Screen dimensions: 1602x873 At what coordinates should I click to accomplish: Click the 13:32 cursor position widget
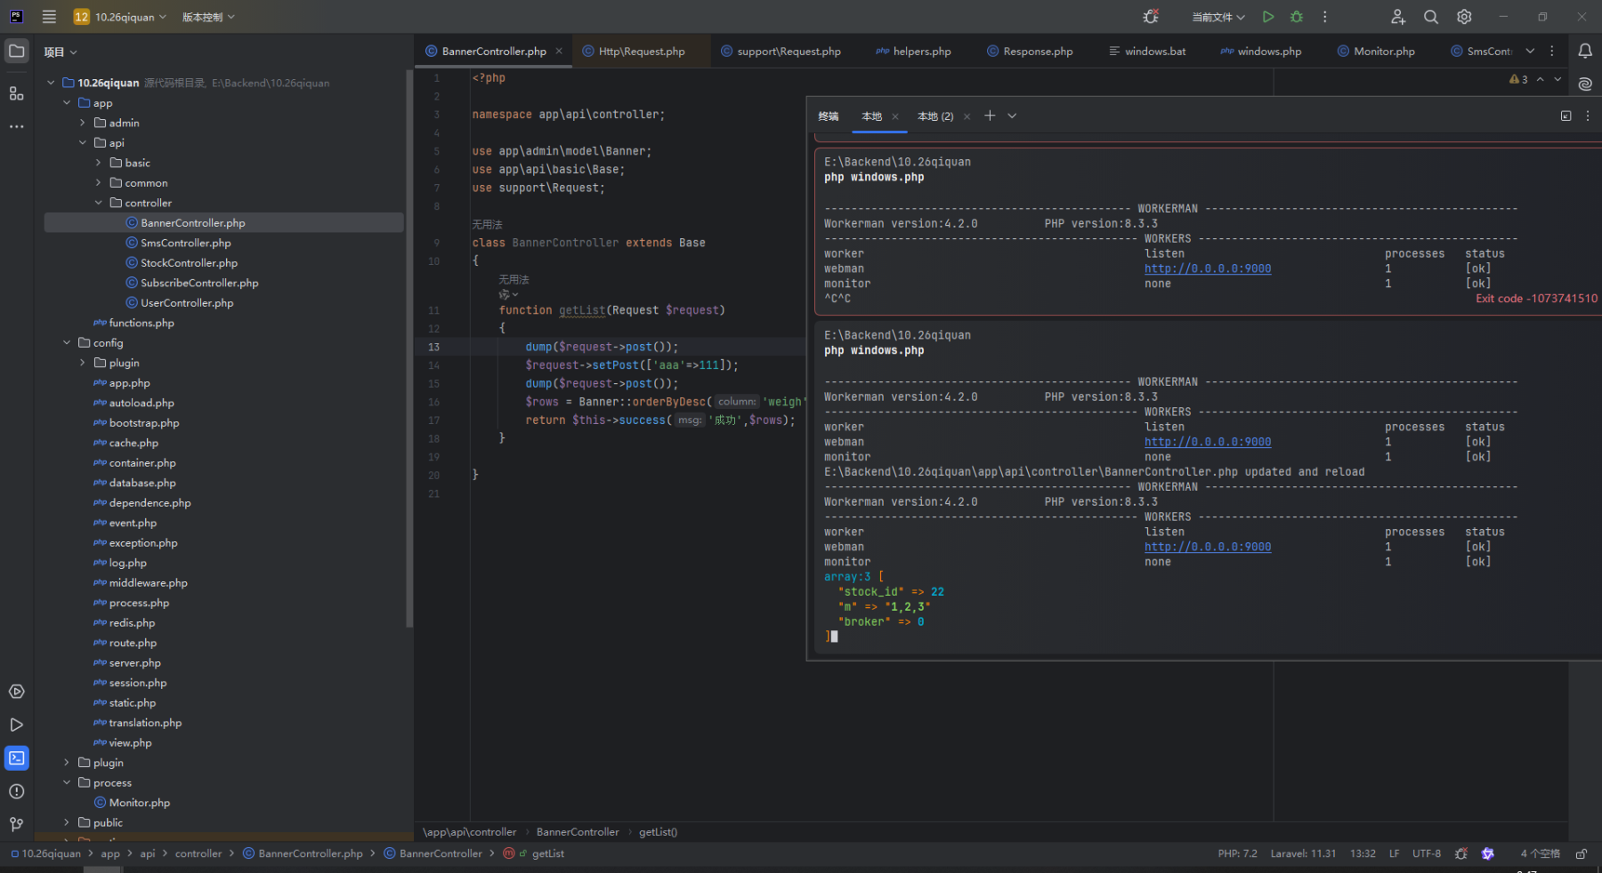tap(1363, 853)
